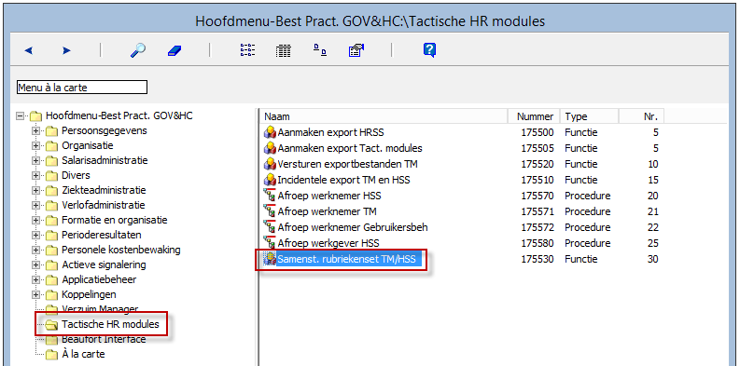Viewport: 740px width, 366px height.
Task: Select row Samenst. rubriekenset TM/HSS
Action: click(x=346, y=259)
